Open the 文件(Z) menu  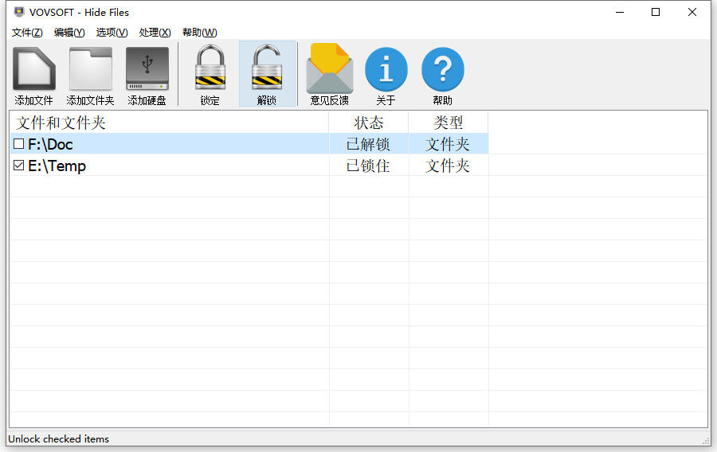point(27,33)
